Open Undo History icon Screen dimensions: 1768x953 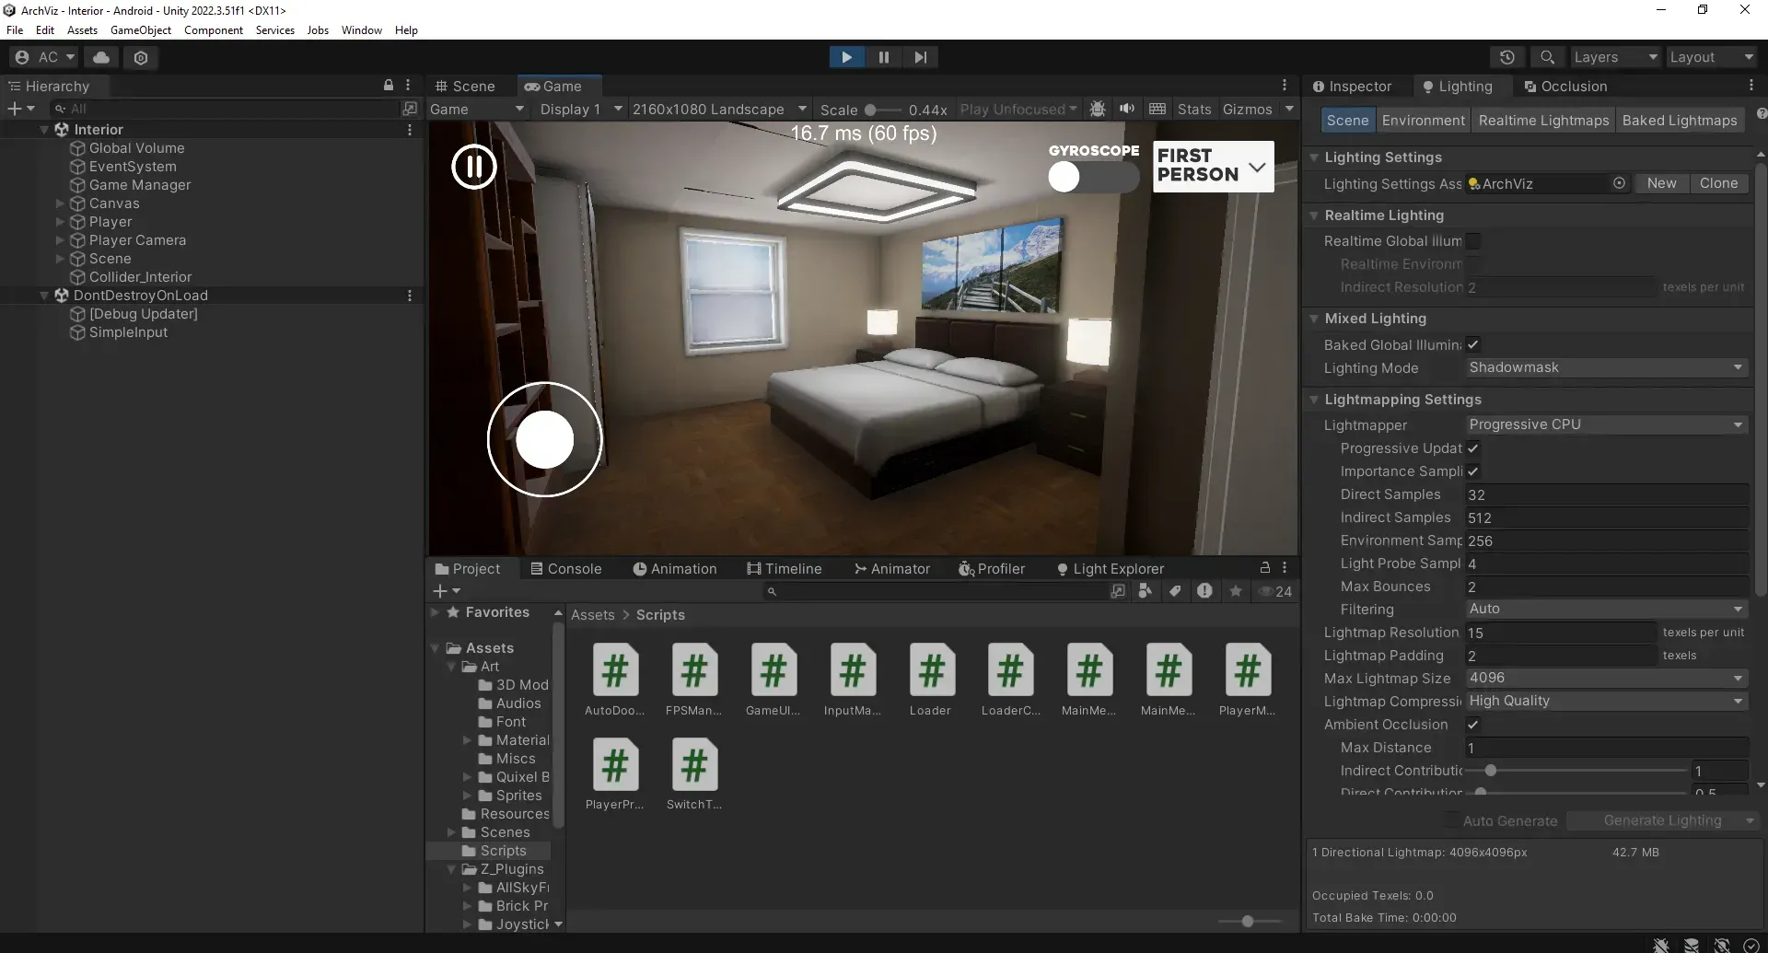1507,57
